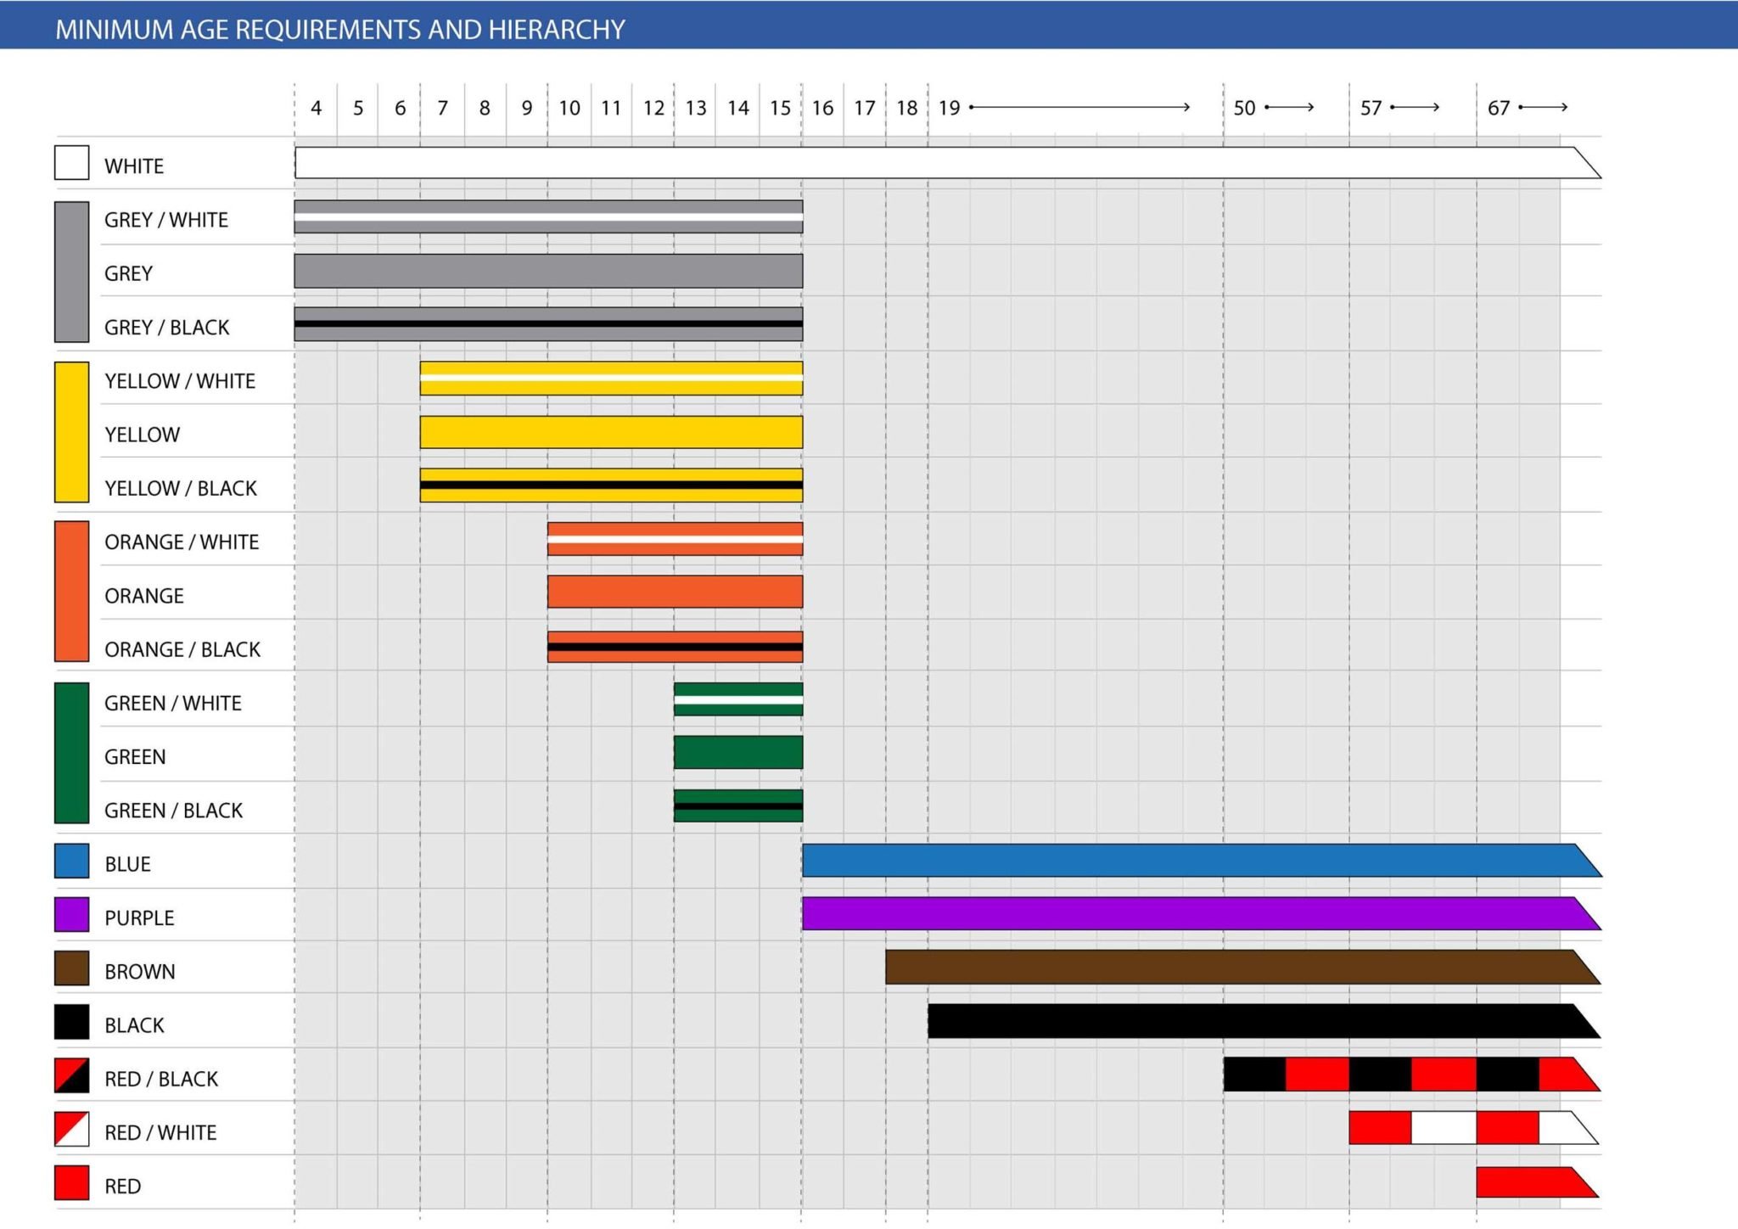Image resolution: width=1738 pixels, height=1229 pixels.
Task: Select the 'YELLOW' belt label
Action: 143,435
